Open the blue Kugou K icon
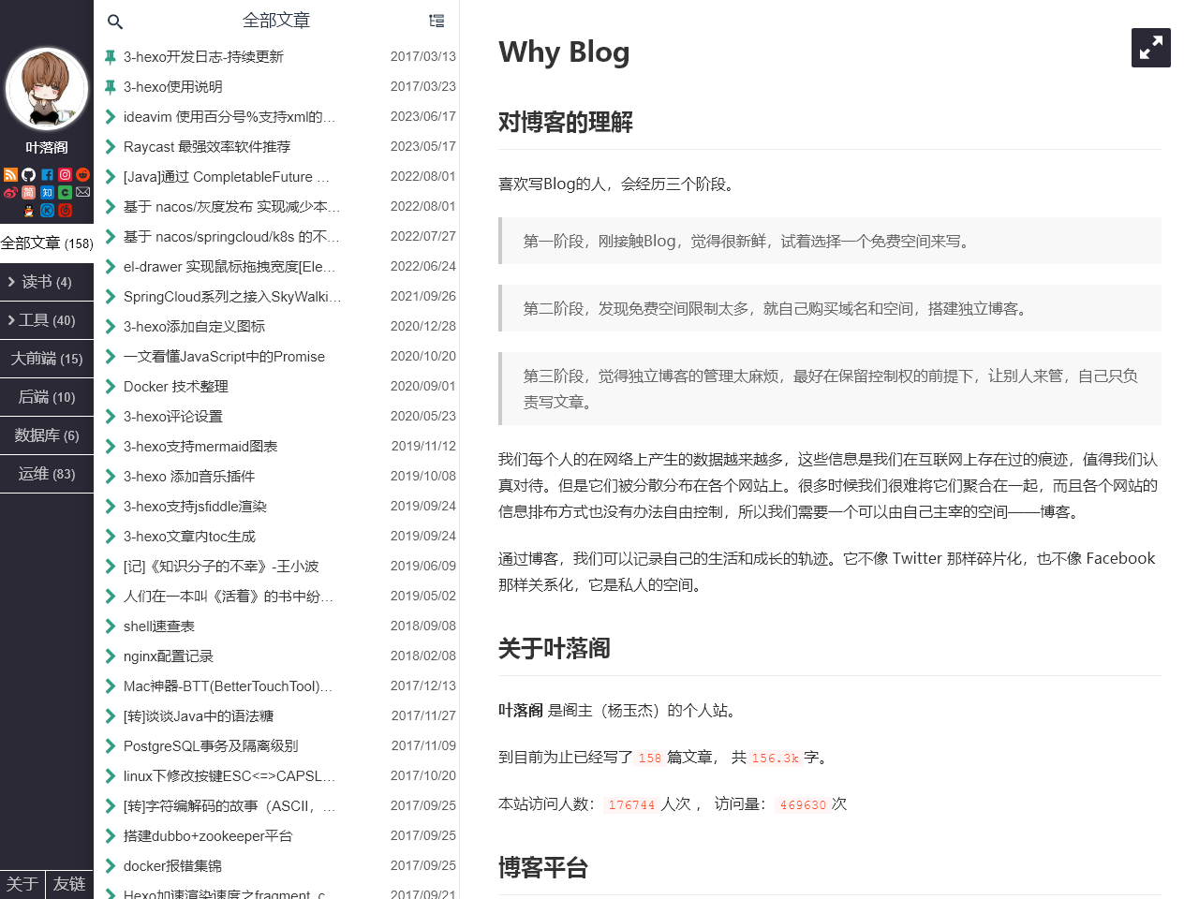1199x899 pixels. pos(47,210)
